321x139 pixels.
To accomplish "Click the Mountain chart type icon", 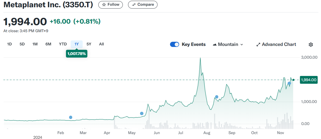I will tap(215, 45).
